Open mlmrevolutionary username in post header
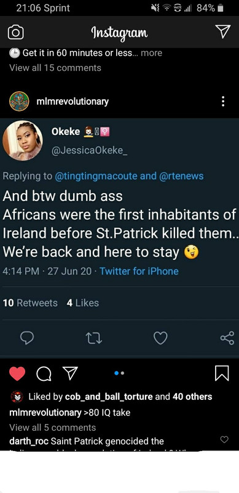239x493 pixels. point(72,101)
